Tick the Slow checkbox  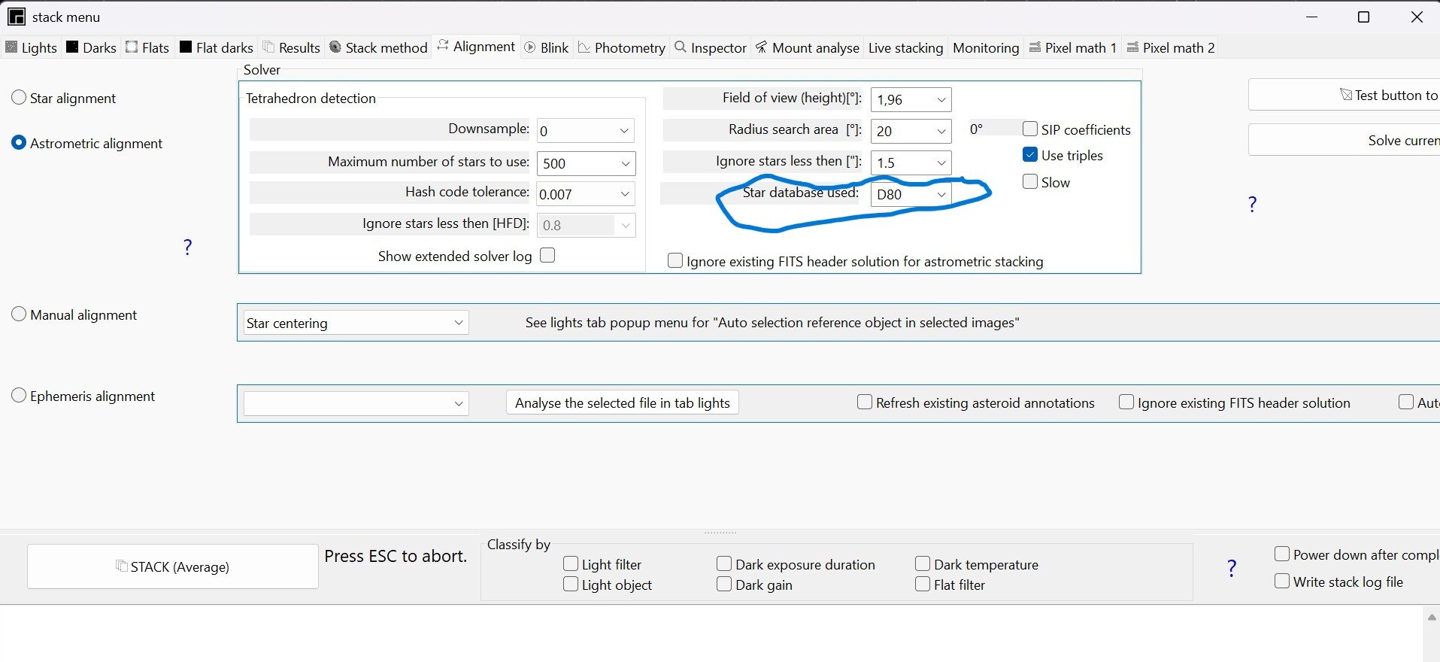(x=1030, y=182)
